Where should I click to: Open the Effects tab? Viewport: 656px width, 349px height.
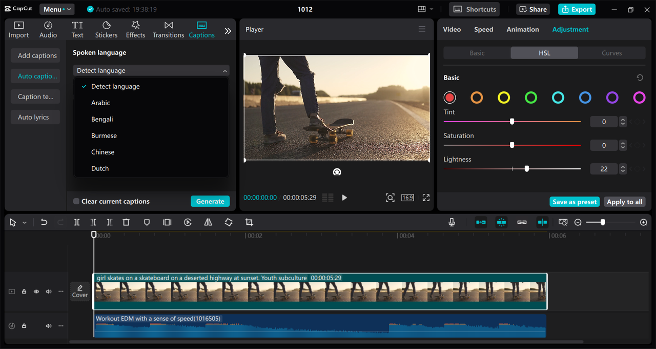(x=135, y=30)
